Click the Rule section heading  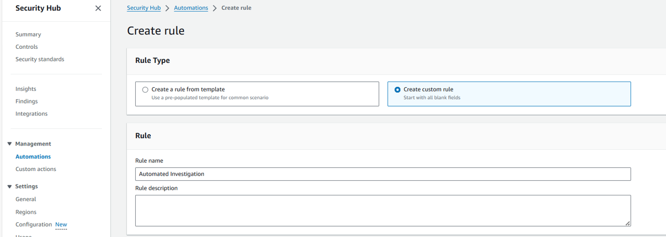143,136
